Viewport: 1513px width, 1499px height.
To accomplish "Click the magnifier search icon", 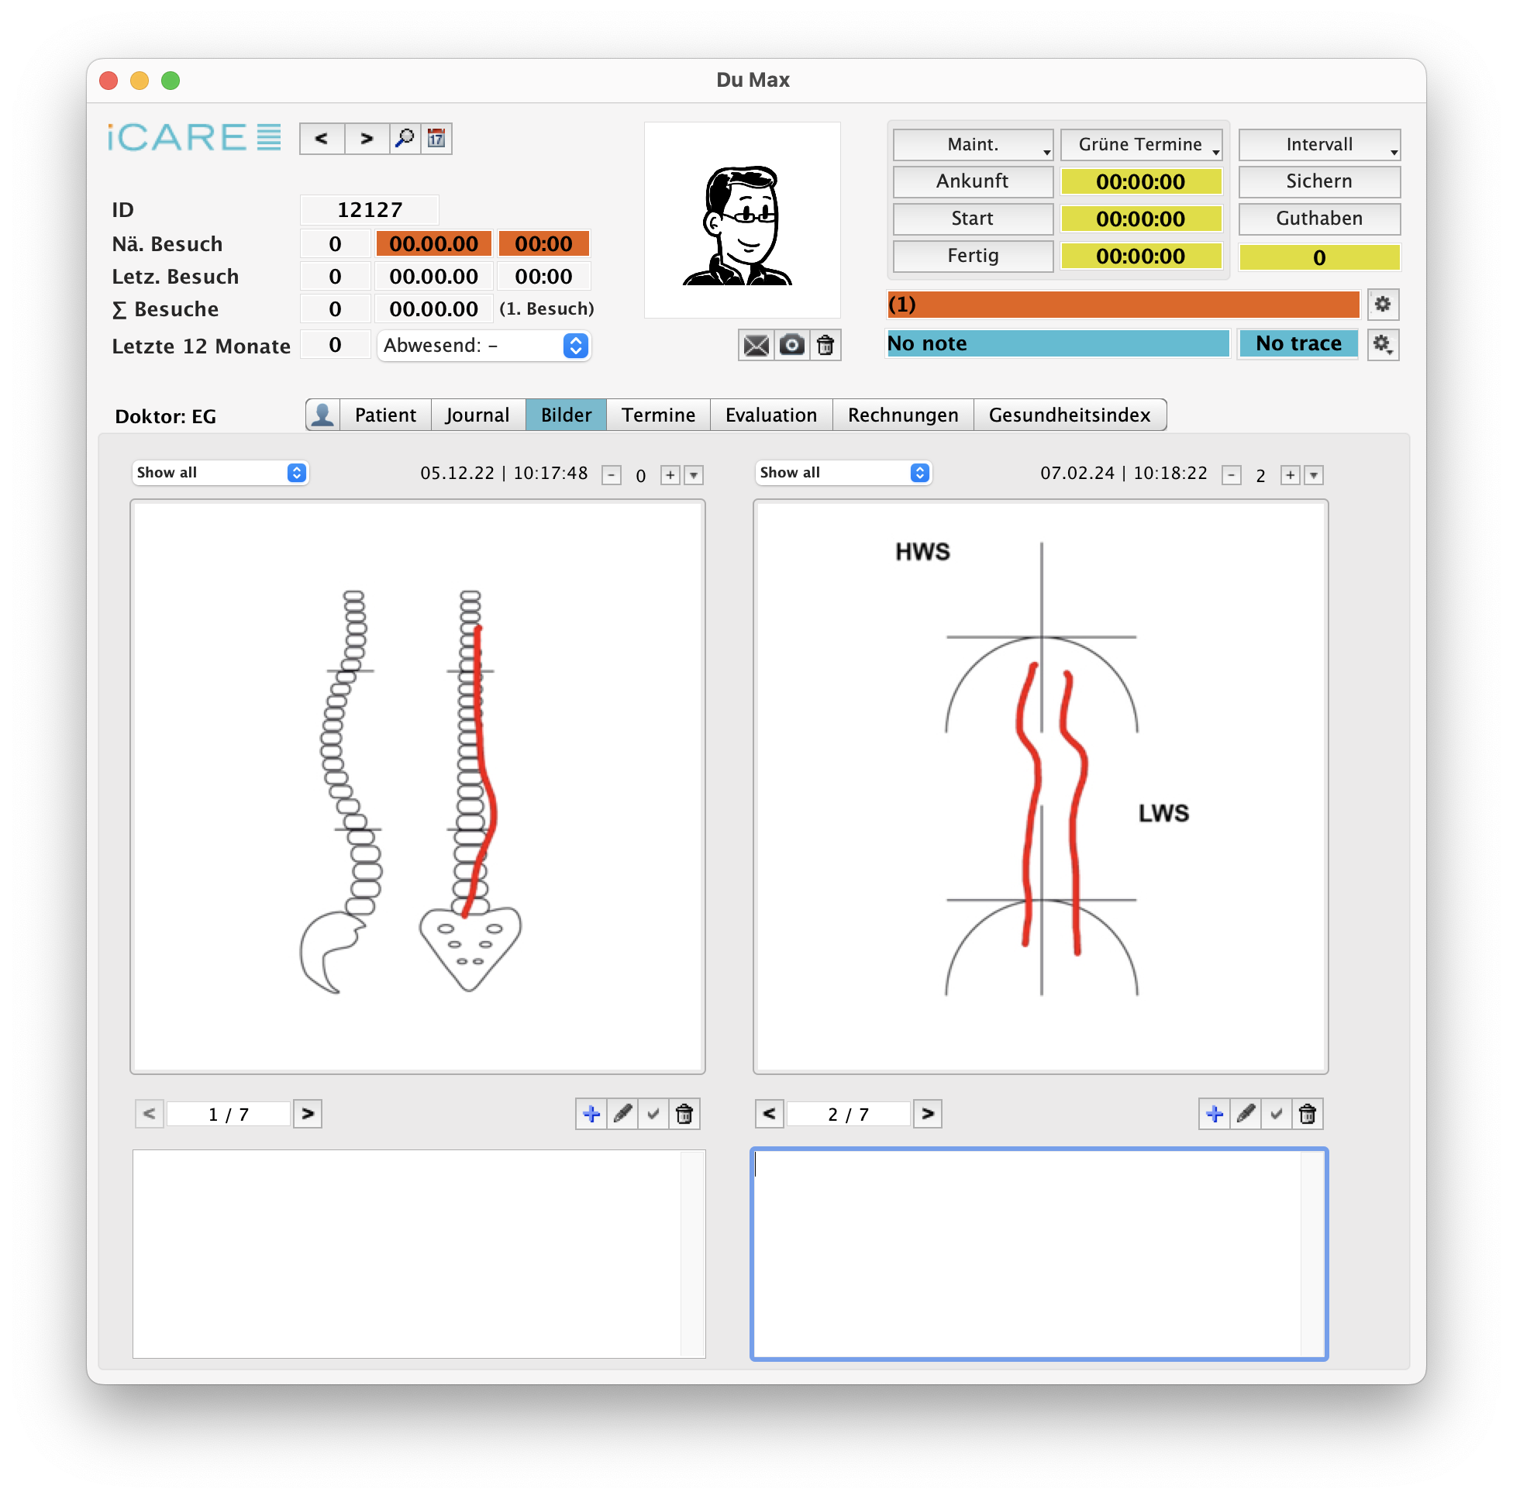I will coord(405,139).
